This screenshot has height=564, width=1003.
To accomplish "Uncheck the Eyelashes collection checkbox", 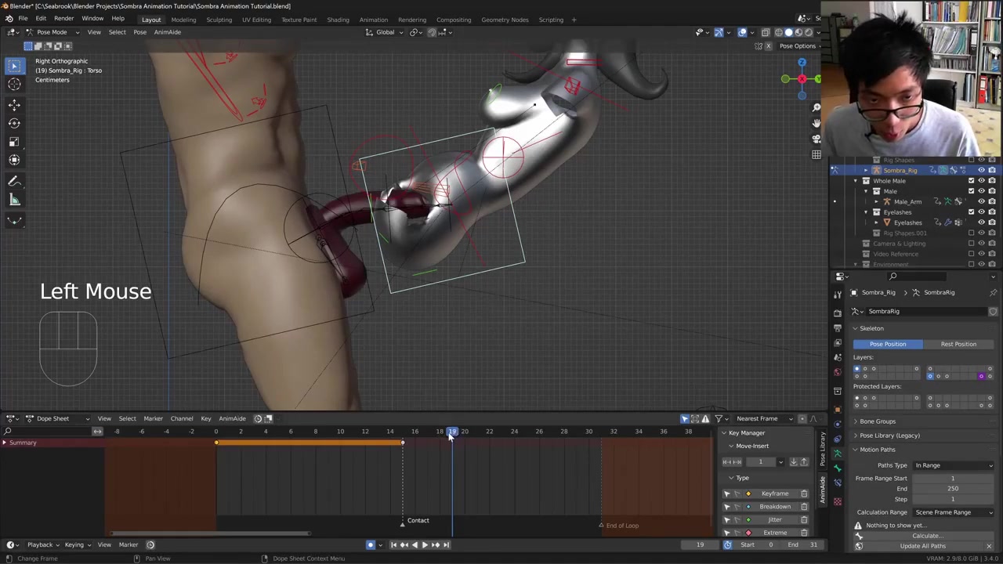I will pos(971,212).
